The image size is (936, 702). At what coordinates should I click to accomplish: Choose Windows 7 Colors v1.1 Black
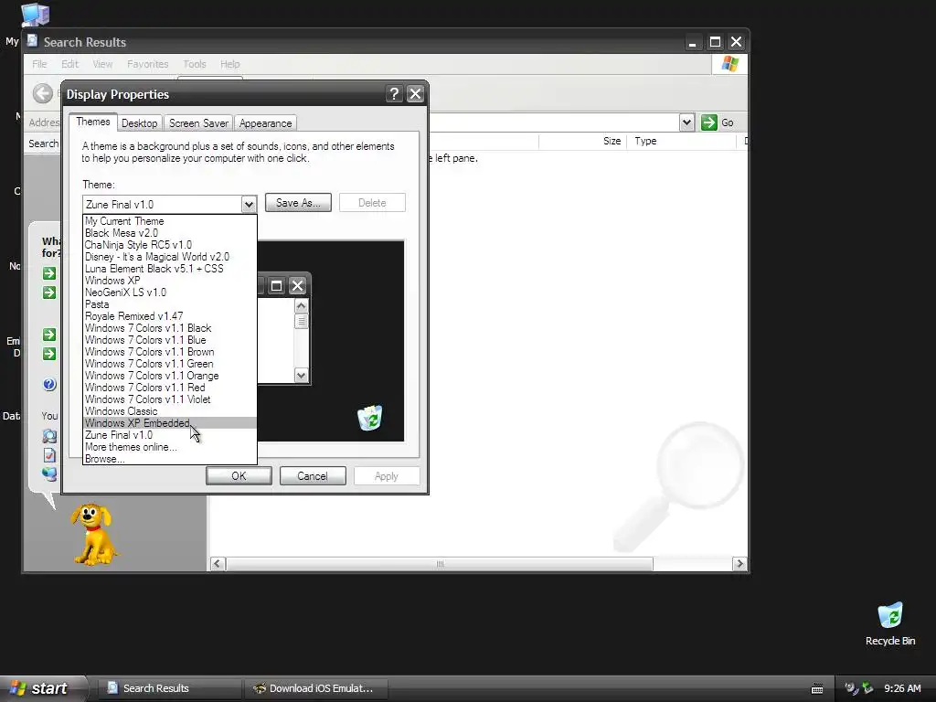click(x=169, y=328)
